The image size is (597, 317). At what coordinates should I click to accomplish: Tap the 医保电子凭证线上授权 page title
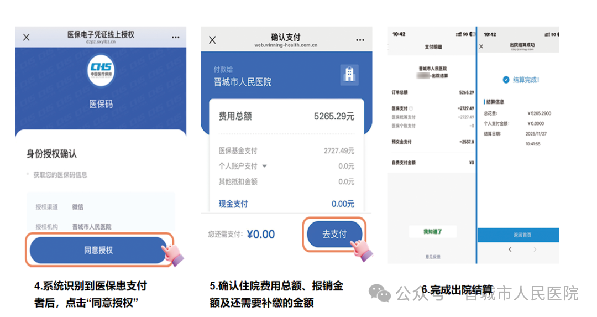(x=101, y=35)
